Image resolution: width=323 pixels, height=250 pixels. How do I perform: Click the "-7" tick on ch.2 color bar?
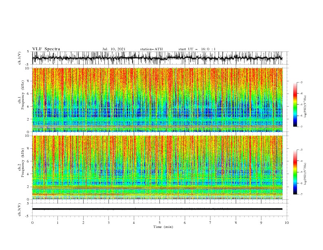pos(301,194)
